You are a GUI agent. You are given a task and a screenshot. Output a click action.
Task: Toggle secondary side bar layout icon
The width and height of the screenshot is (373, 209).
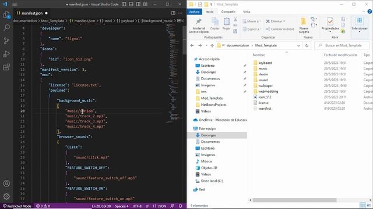[x=138, y=4]
